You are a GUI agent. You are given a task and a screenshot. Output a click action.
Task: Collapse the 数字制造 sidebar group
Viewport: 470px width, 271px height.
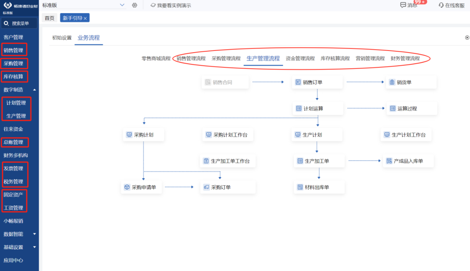click(x=34, y=90)
